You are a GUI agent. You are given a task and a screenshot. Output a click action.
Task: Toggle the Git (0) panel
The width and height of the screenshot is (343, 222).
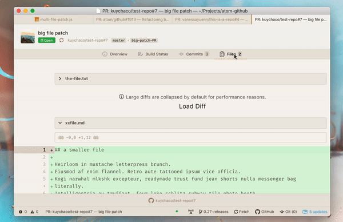288,212
